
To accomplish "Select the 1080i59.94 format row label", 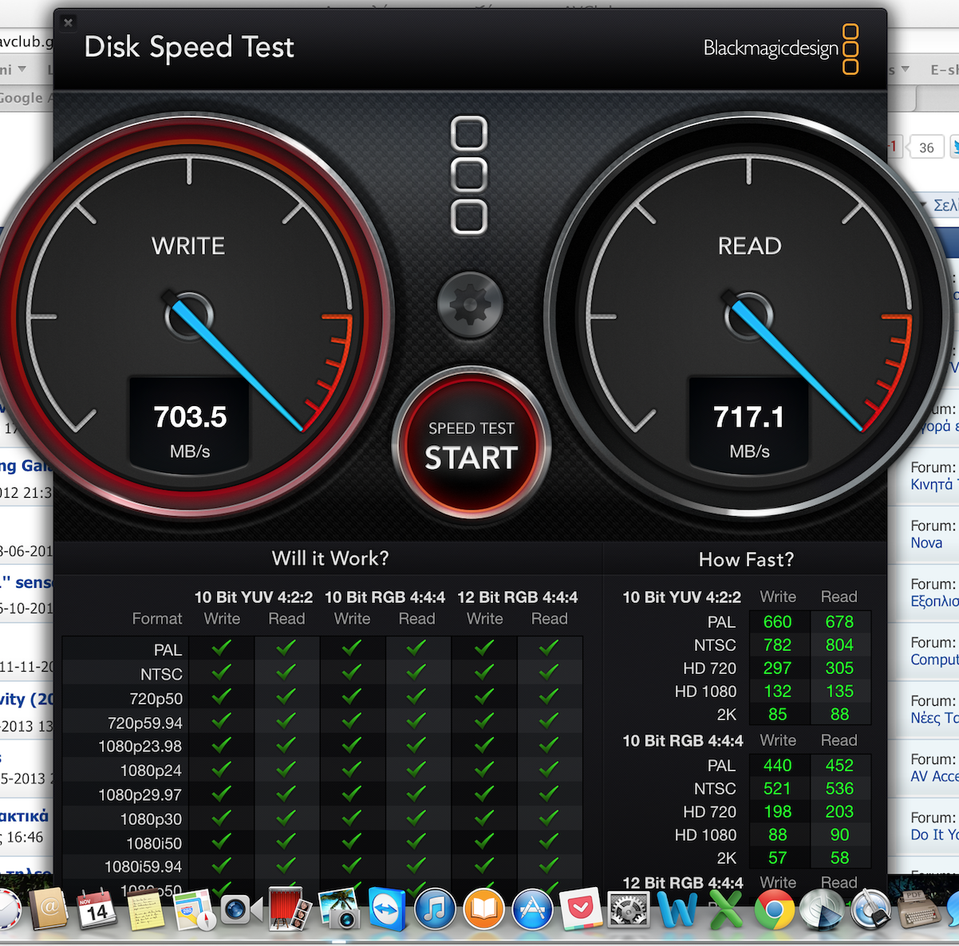I will (144, 866).
